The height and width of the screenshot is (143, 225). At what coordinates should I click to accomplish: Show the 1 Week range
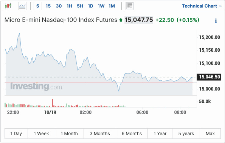pyautogui.click(x=41, y=134)
